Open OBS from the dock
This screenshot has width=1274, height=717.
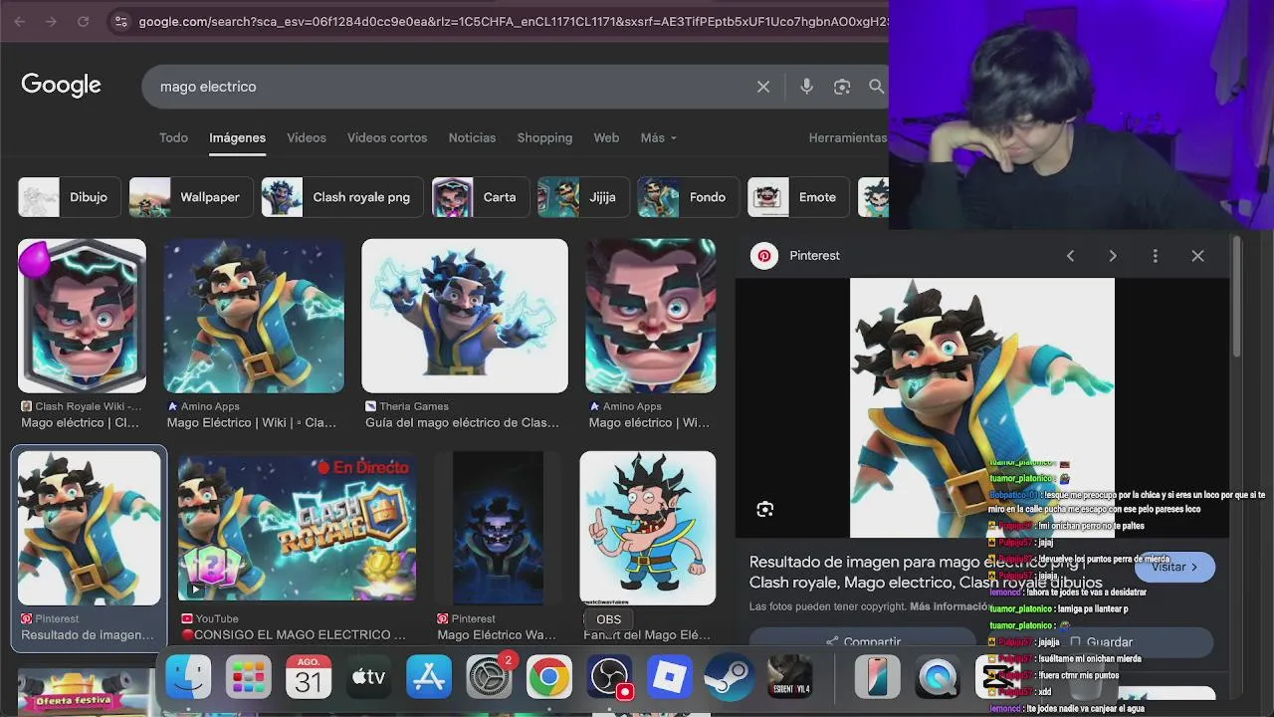point(609,678)
